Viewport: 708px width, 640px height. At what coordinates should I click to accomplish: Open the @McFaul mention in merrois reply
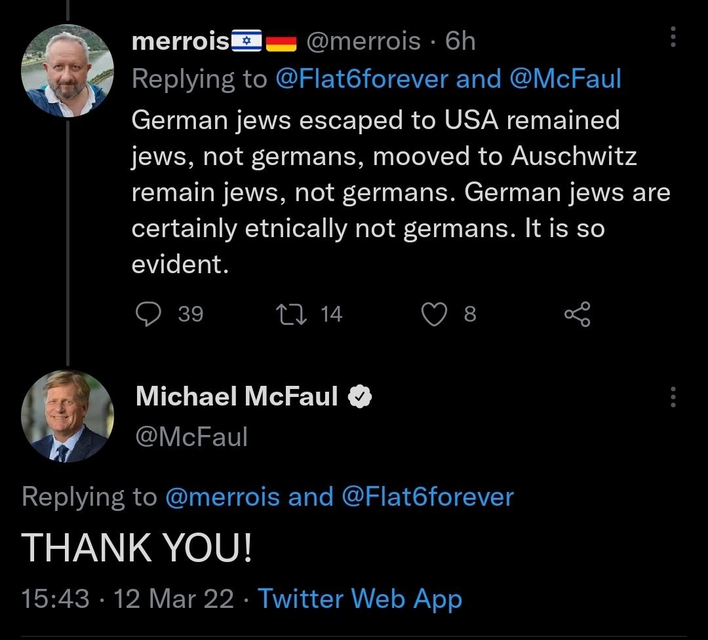[x=565, y=79]
